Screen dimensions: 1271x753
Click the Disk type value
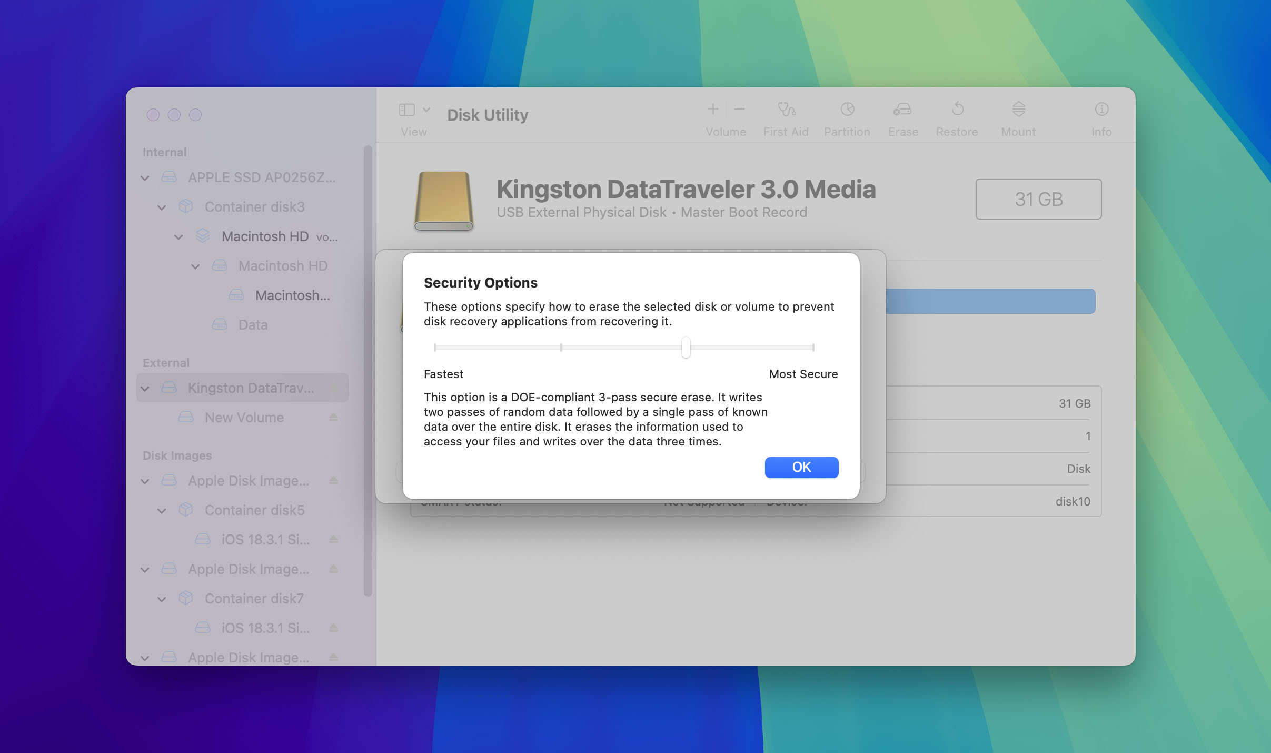[1078, 469]
